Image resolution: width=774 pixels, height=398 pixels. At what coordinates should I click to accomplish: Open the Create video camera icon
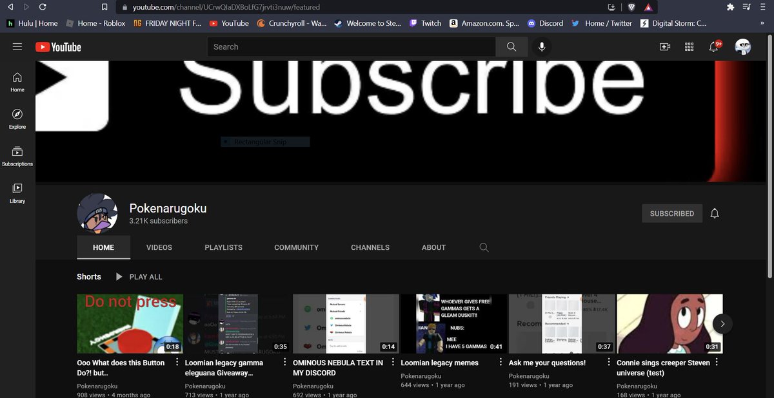665,46
